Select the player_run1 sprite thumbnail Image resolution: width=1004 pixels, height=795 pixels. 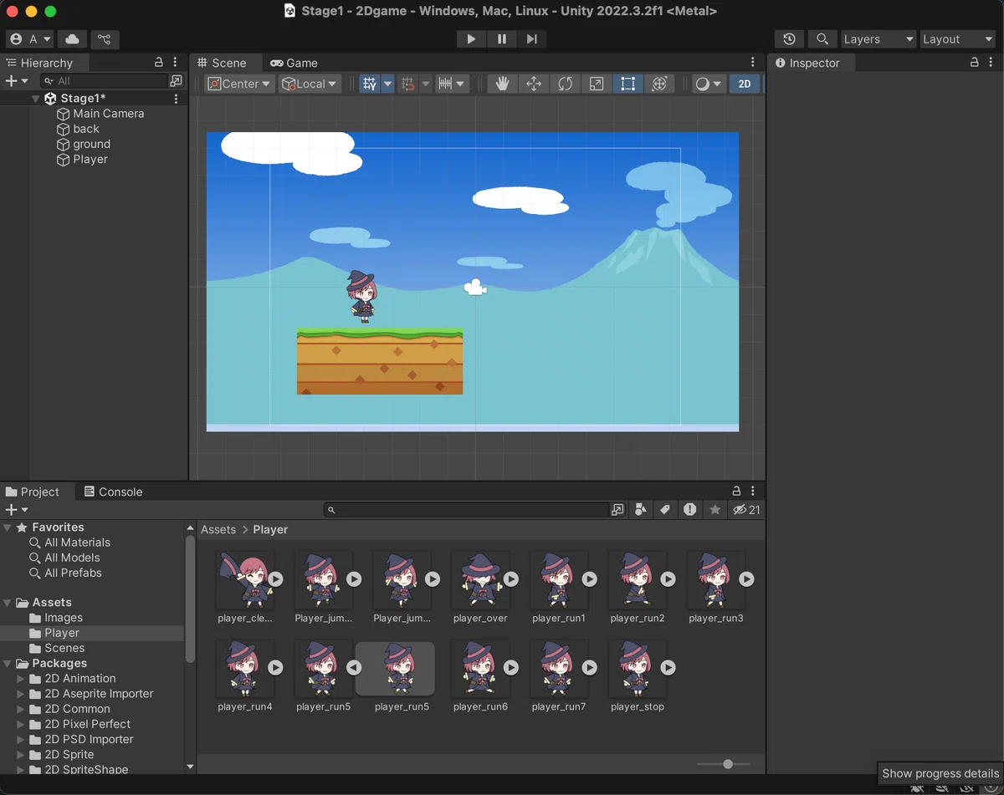(559, 579)
